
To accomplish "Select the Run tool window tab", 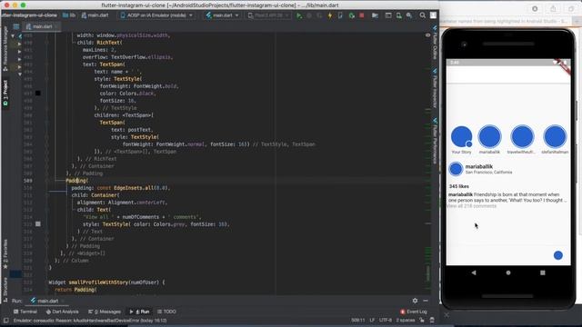I will point(139,312).
